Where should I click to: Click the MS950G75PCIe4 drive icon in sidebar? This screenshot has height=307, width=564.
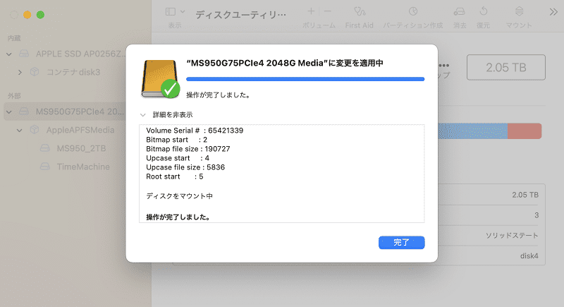click(24, 112)
